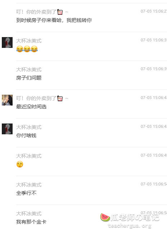Click the avatar next to the laughing emojis
167x229 pixels.
click(x=7, y=42)
